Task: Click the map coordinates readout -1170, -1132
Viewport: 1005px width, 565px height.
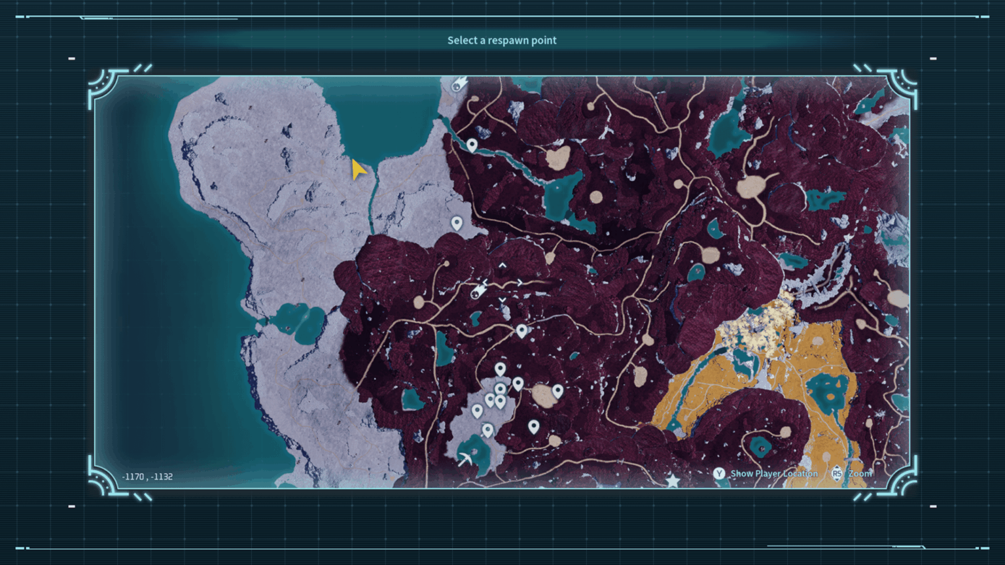Action: pyautogui.click(x=147, y=477)
